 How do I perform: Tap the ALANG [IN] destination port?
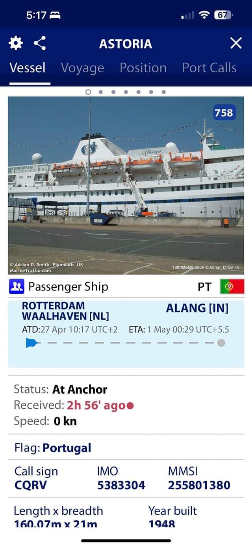pos(197,308)
